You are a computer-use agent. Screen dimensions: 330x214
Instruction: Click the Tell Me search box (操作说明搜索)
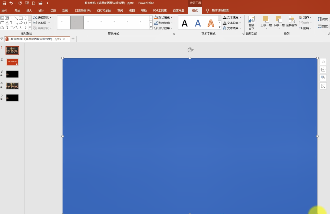[220, 11]
